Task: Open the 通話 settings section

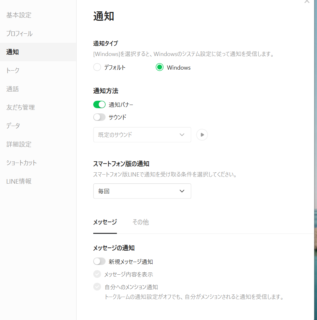Action: pos(13,89)
